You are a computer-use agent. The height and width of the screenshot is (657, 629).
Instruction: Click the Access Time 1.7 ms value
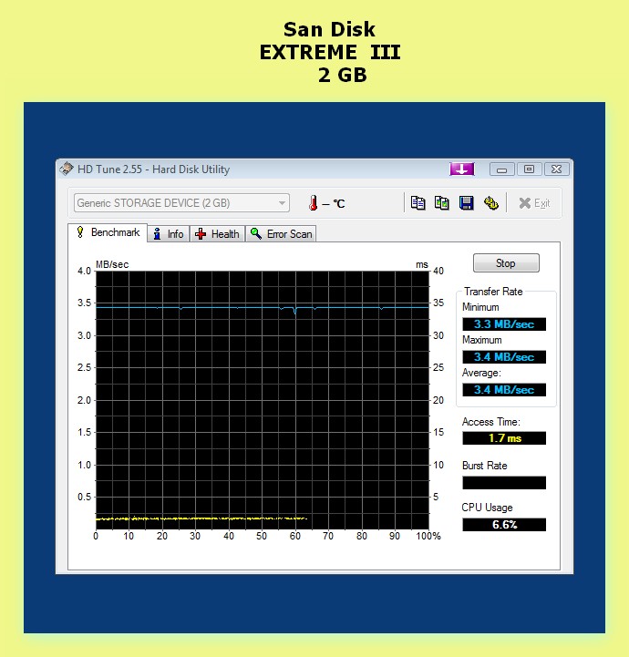point(504,438)
